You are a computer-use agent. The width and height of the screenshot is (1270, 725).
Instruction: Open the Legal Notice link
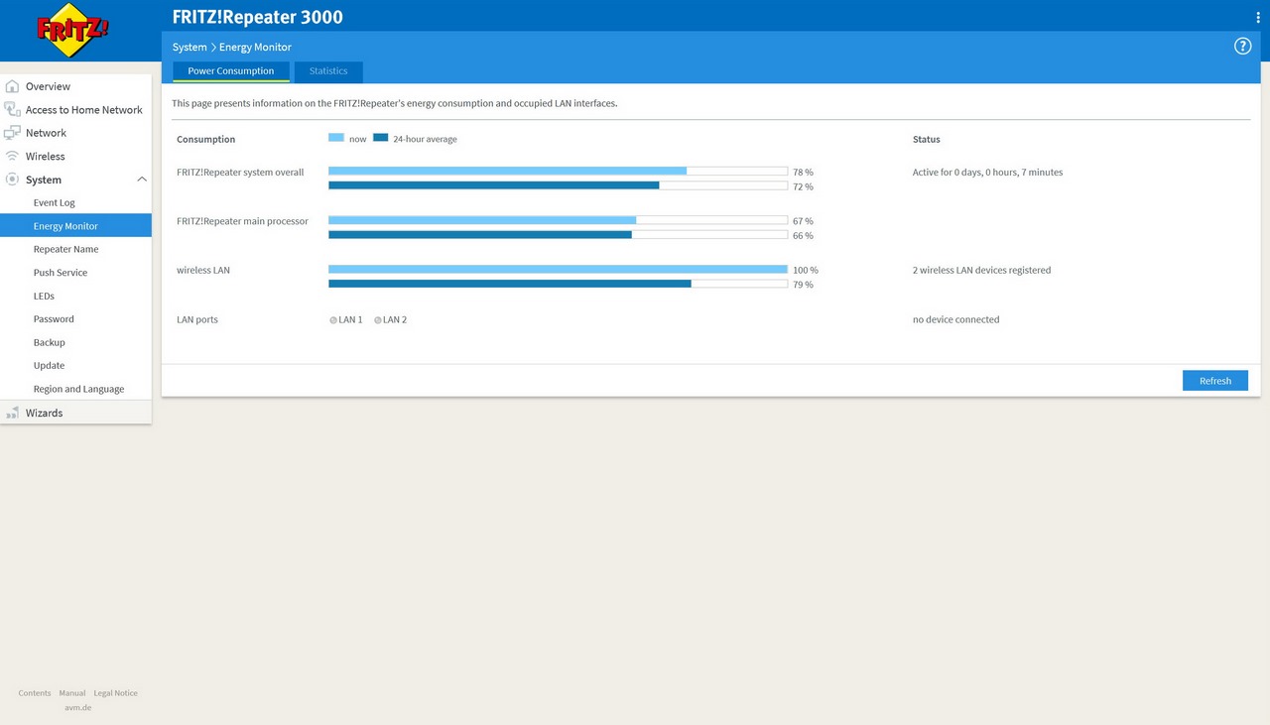(x=116, y=693)
